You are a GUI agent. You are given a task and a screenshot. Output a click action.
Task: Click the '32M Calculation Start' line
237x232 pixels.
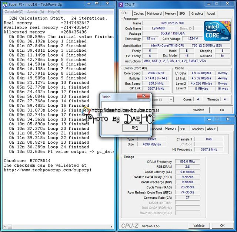pos(58,18)
